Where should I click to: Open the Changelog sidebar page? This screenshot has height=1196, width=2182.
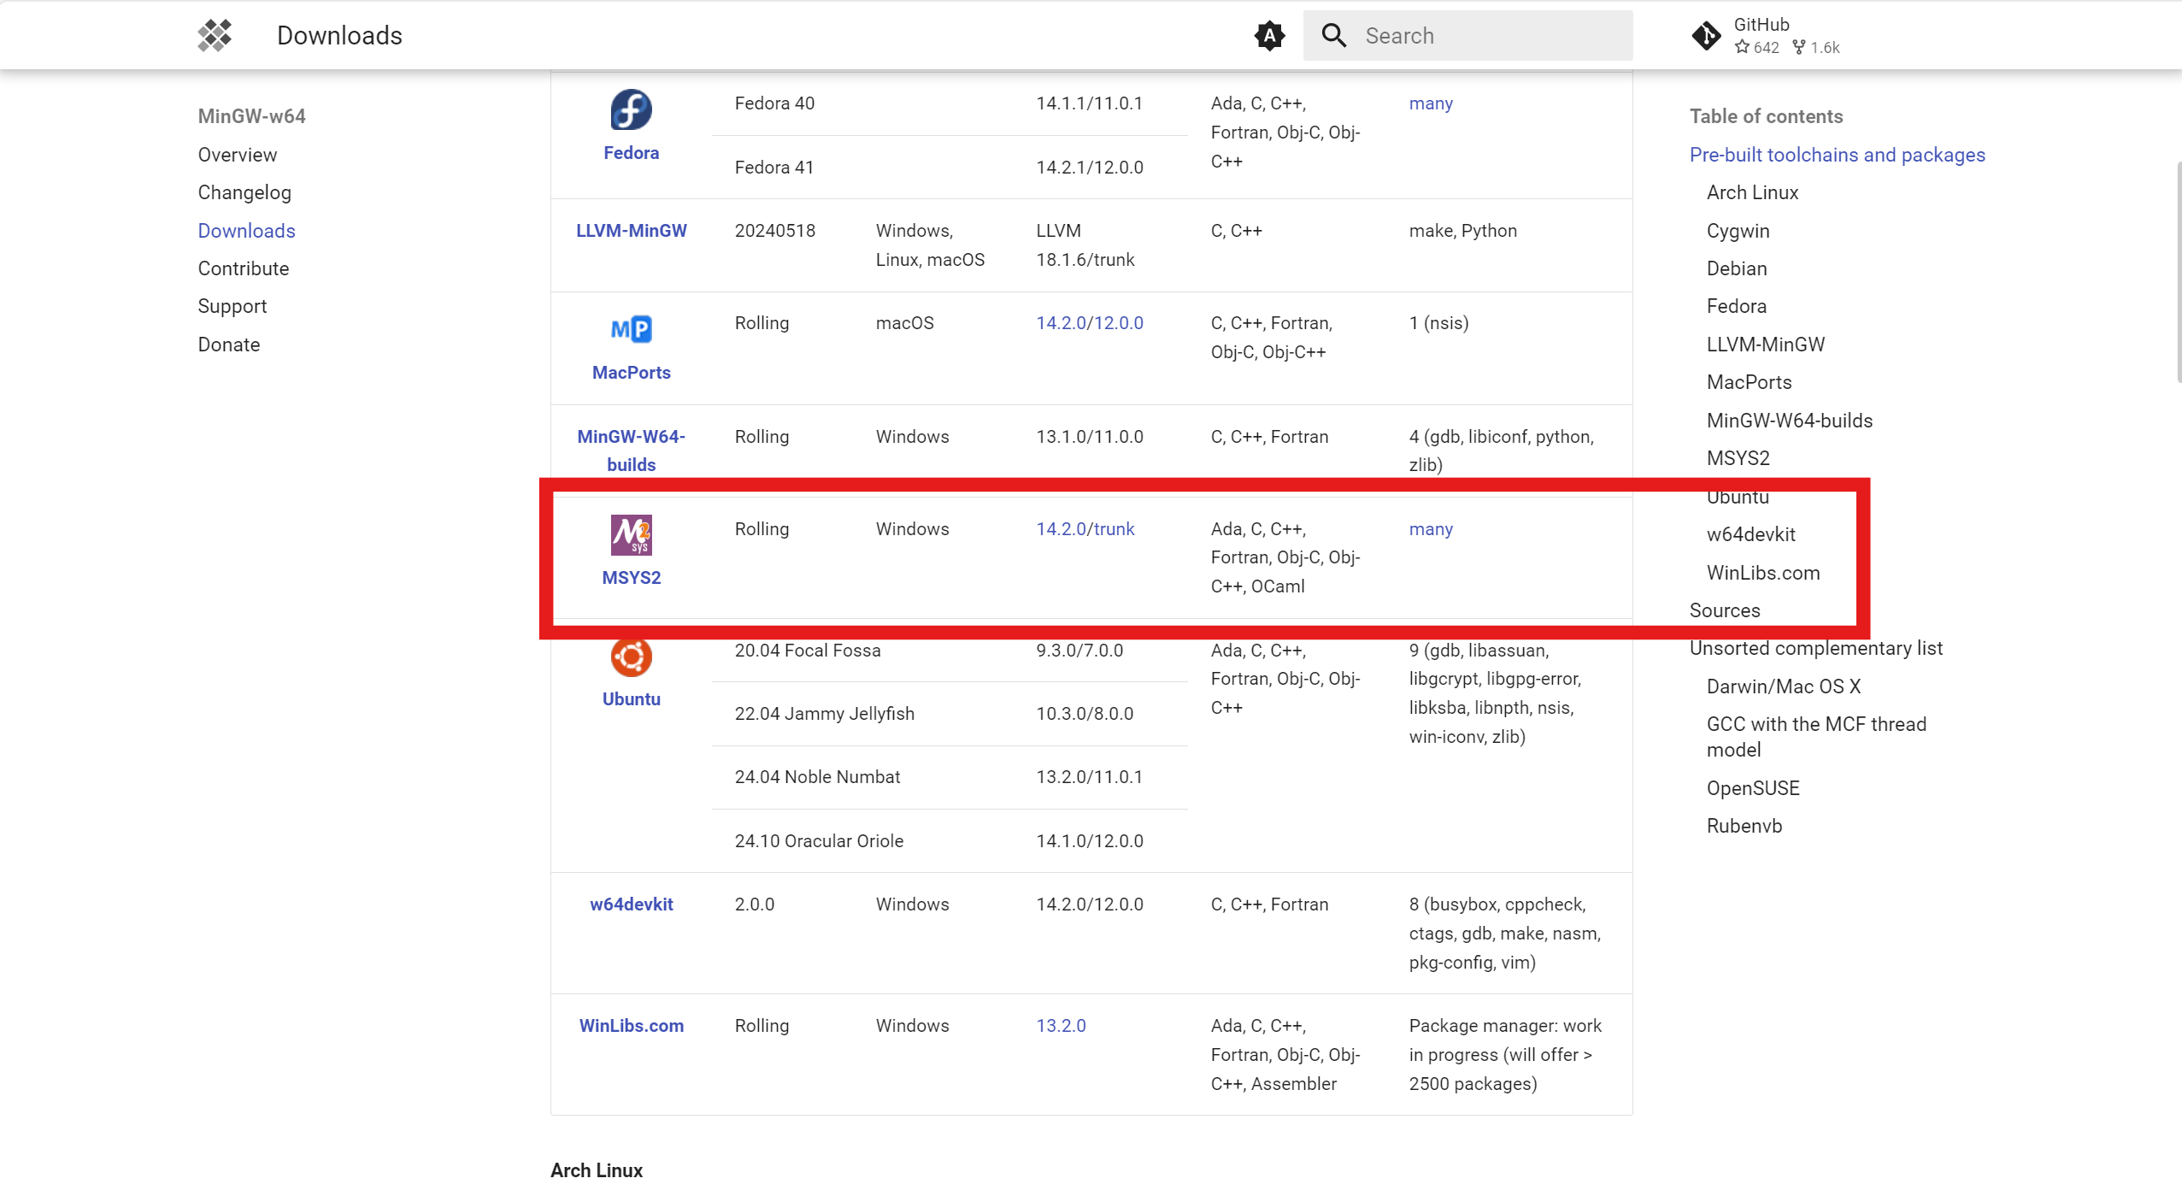point(244,192)
